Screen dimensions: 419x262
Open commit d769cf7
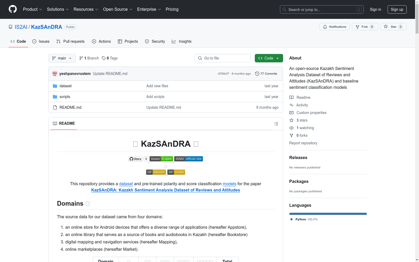tap(223, 74)
